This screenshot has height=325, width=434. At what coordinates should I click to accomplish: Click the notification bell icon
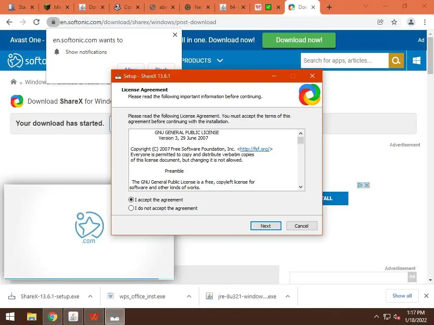[x=57, y=52]
